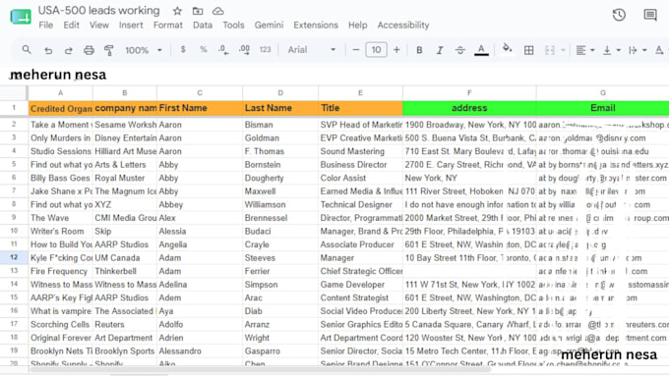
Task: Open the Insert menu
Action: click(x=131, y=26)
